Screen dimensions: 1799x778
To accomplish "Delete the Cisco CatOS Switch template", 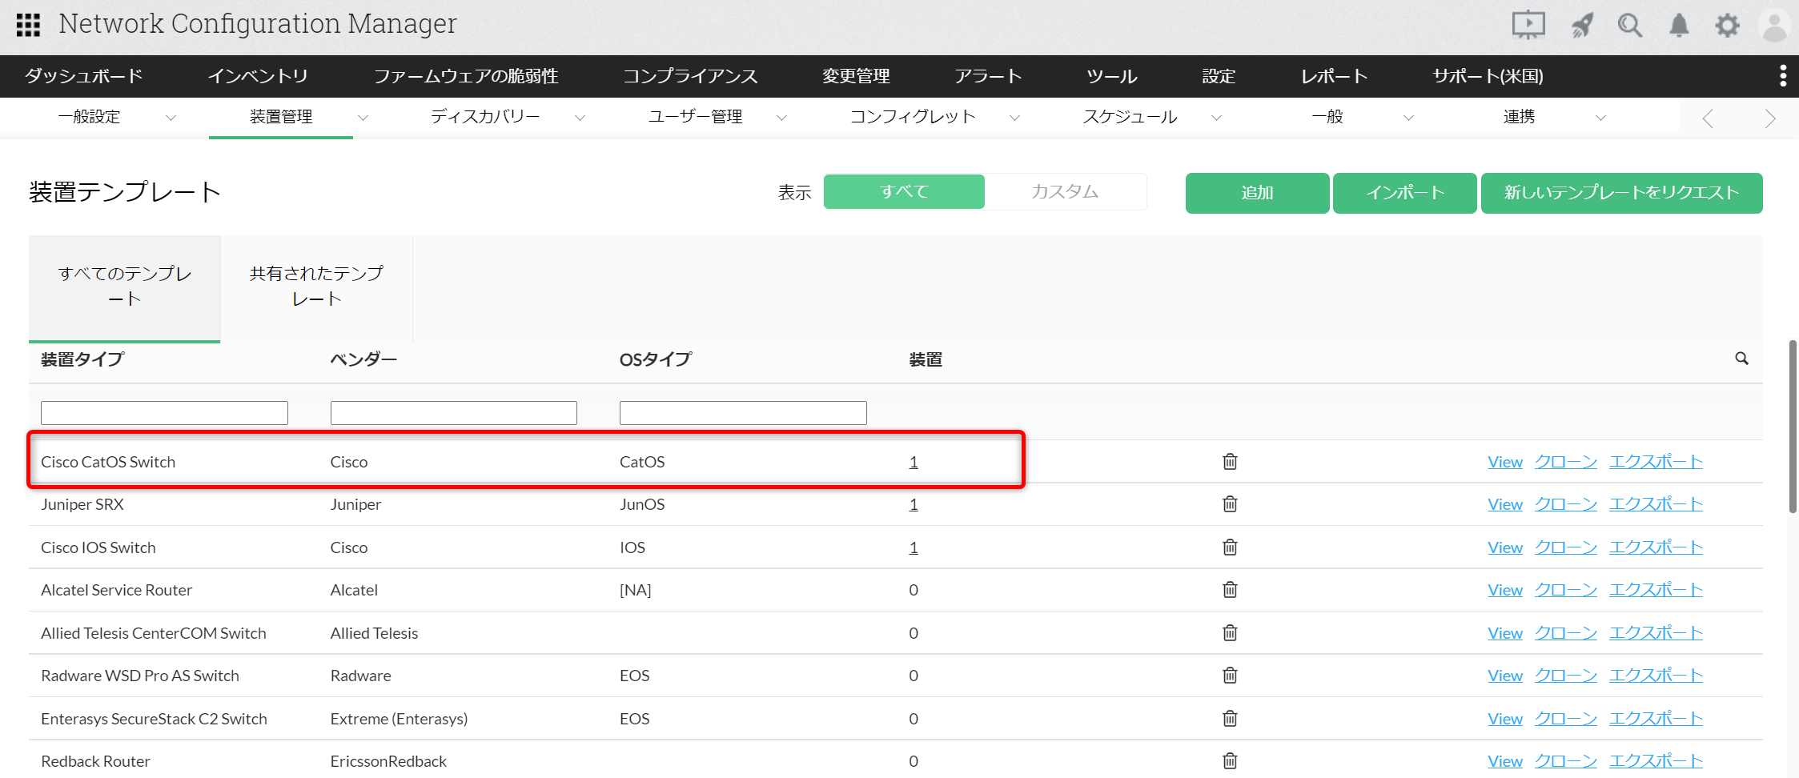I will click(1230, 462).
